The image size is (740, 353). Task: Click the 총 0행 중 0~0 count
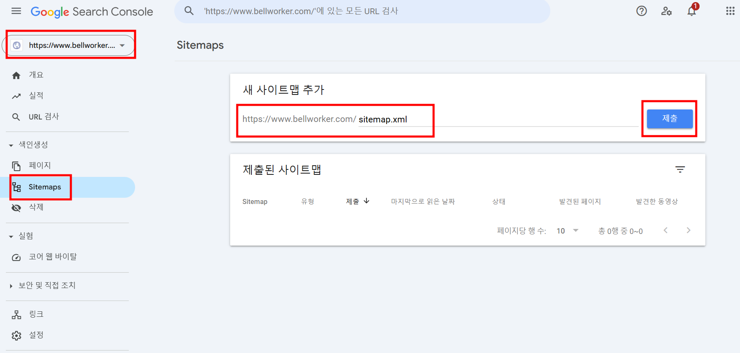click(x=620, y=231)
